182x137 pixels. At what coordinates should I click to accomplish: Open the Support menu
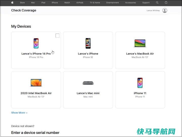146,3
